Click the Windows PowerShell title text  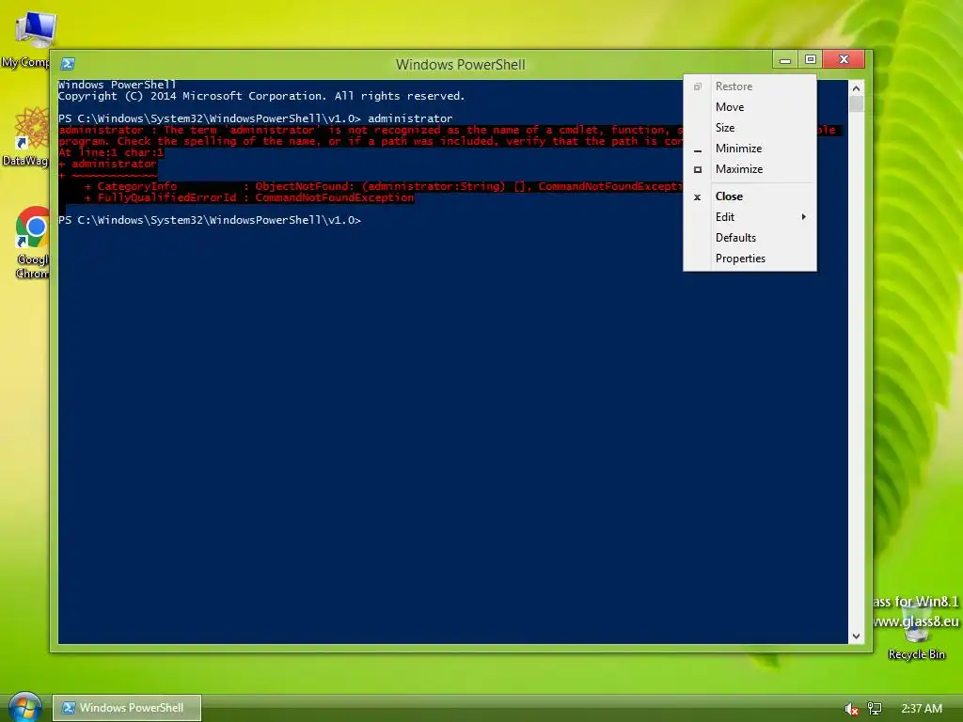[460, 65]
